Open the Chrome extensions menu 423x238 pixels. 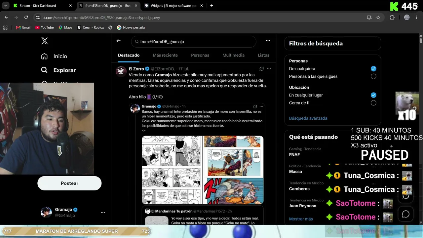click(392, 18)
